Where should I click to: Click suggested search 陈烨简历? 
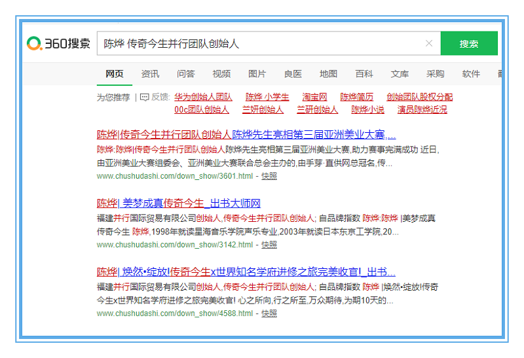point(356,97)
